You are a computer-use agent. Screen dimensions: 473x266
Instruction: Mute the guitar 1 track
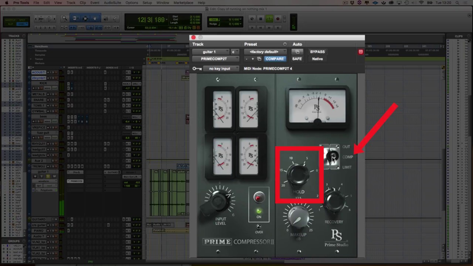pos(54,176)
